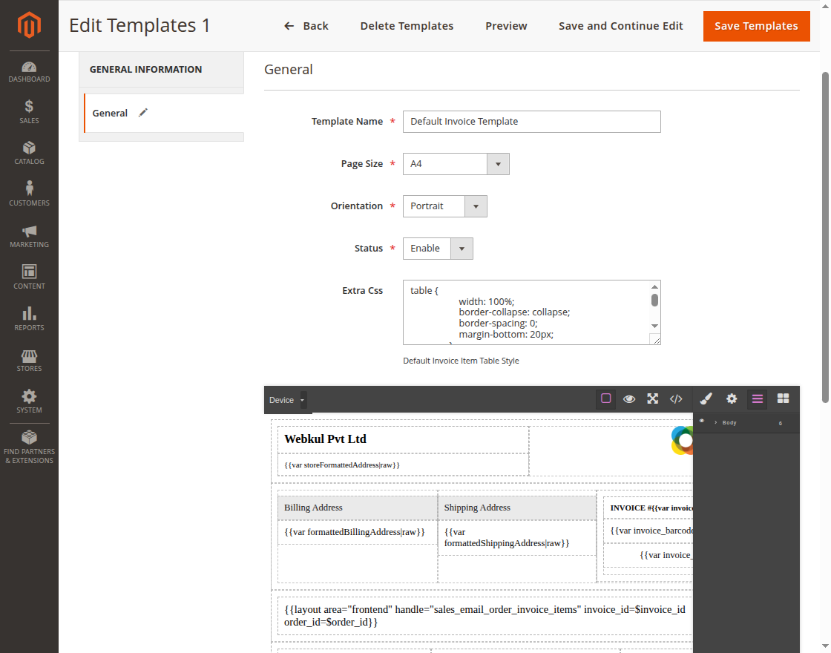
Task: Select the Shipping Address header cell
Action: click(x=517, y=508)
